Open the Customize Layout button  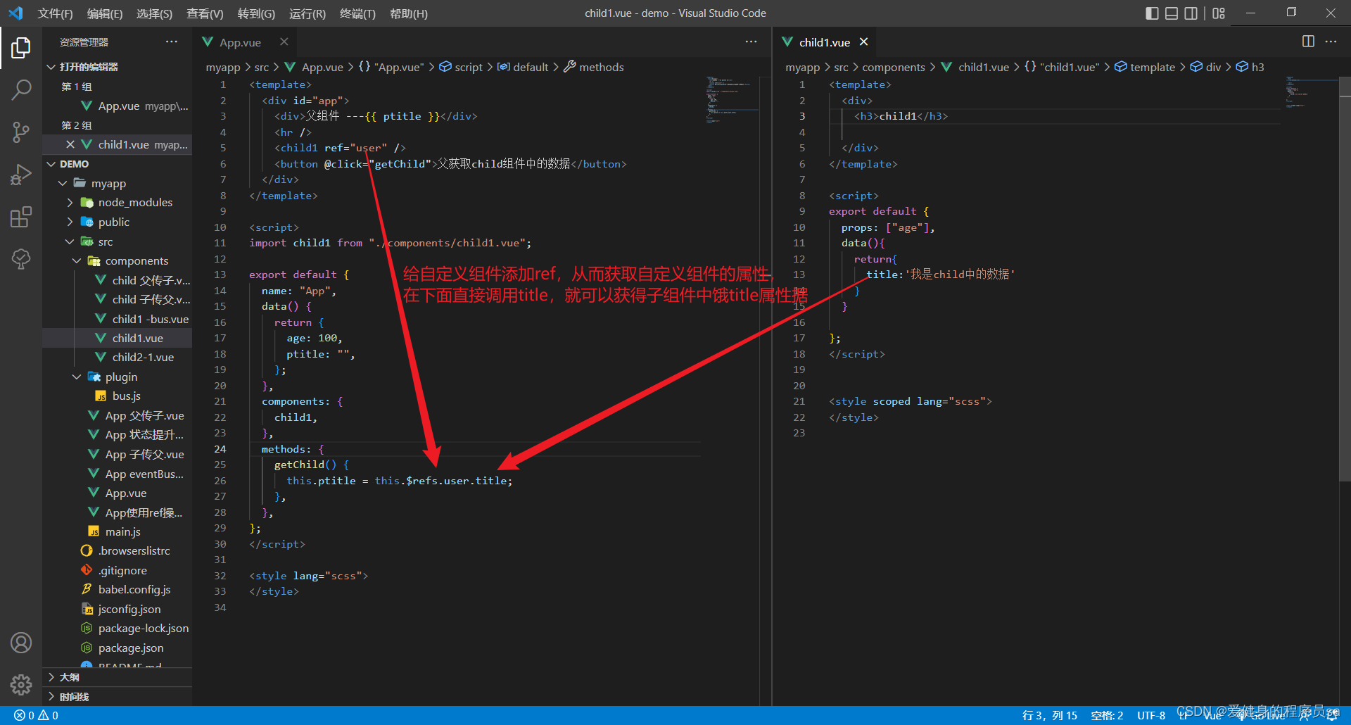[x=1219, y=13]
